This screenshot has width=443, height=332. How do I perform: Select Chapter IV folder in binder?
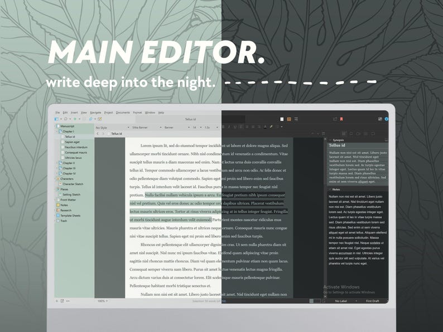(x=69, y=173)
